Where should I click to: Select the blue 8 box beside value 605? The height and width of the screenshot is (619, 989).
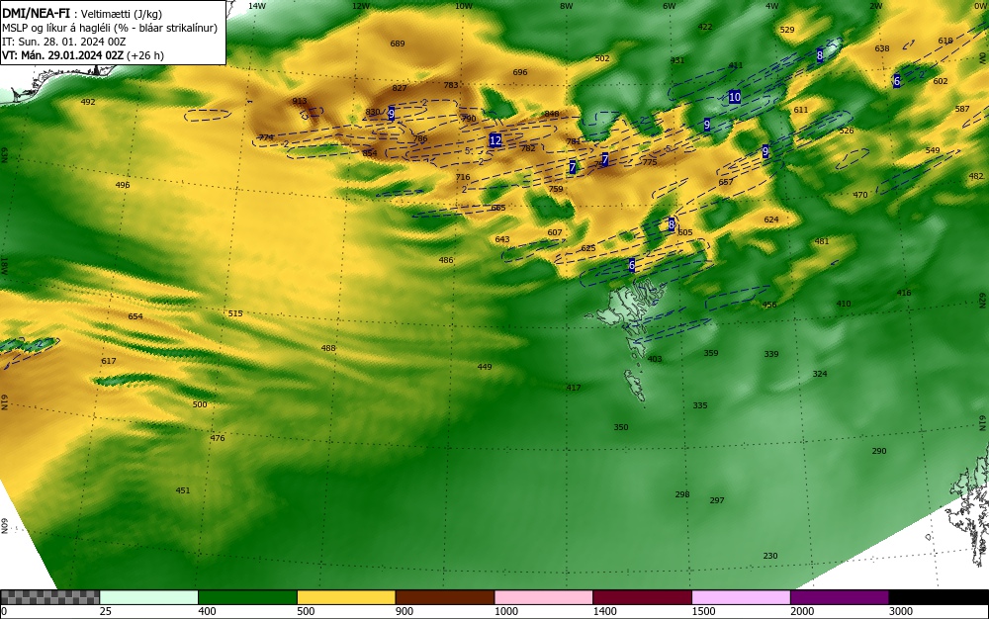tap(672, 223)
